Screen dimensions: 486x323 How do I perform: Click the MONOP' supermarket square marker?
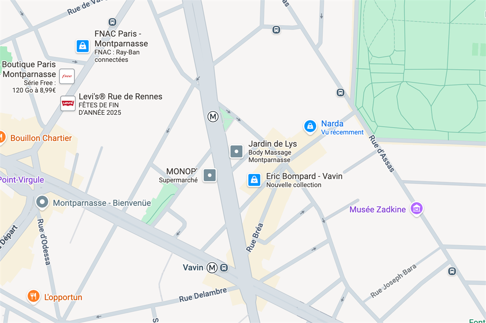[x=210, y=175]
